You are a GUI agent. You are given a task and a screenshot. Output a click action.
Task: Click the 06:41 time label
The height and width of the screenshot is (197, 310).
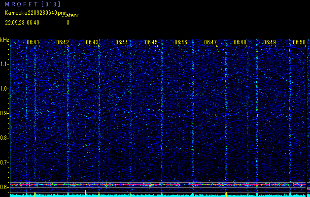(33, 42)
